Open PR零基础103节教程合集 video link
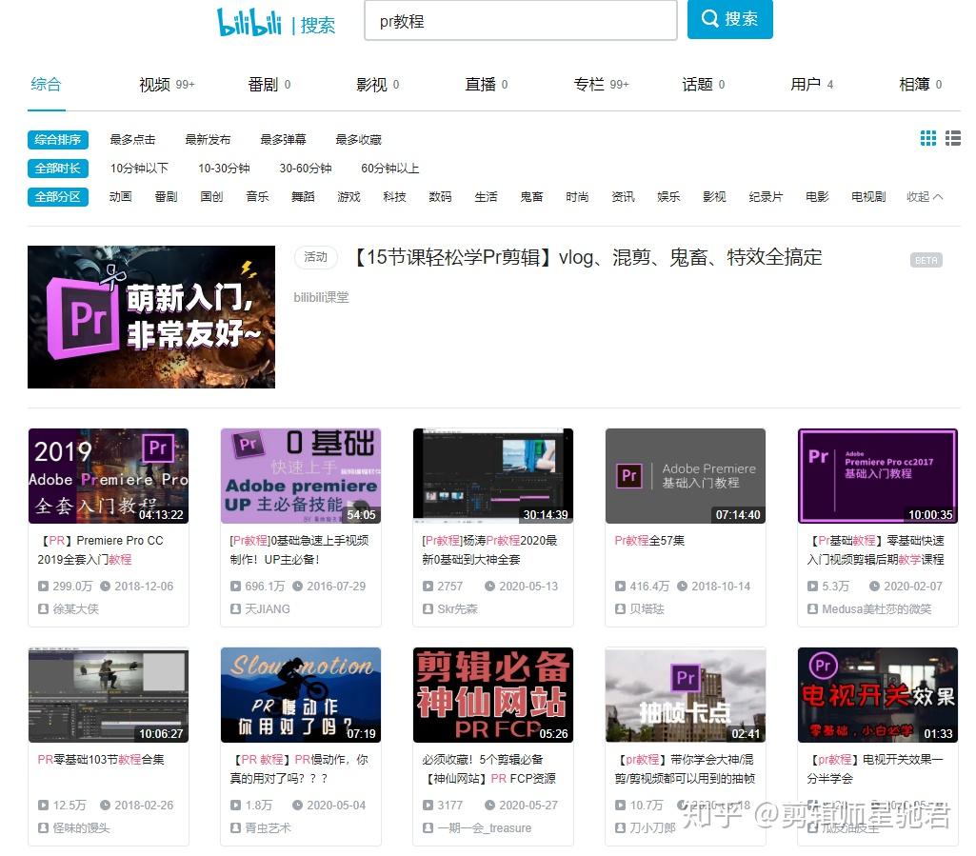Screen dimensions: 976x856 tap(101, 760)
